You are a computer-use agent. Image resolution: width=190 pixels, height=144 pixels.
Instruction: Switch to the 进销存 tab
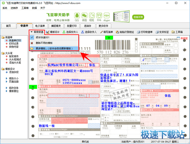88,26
